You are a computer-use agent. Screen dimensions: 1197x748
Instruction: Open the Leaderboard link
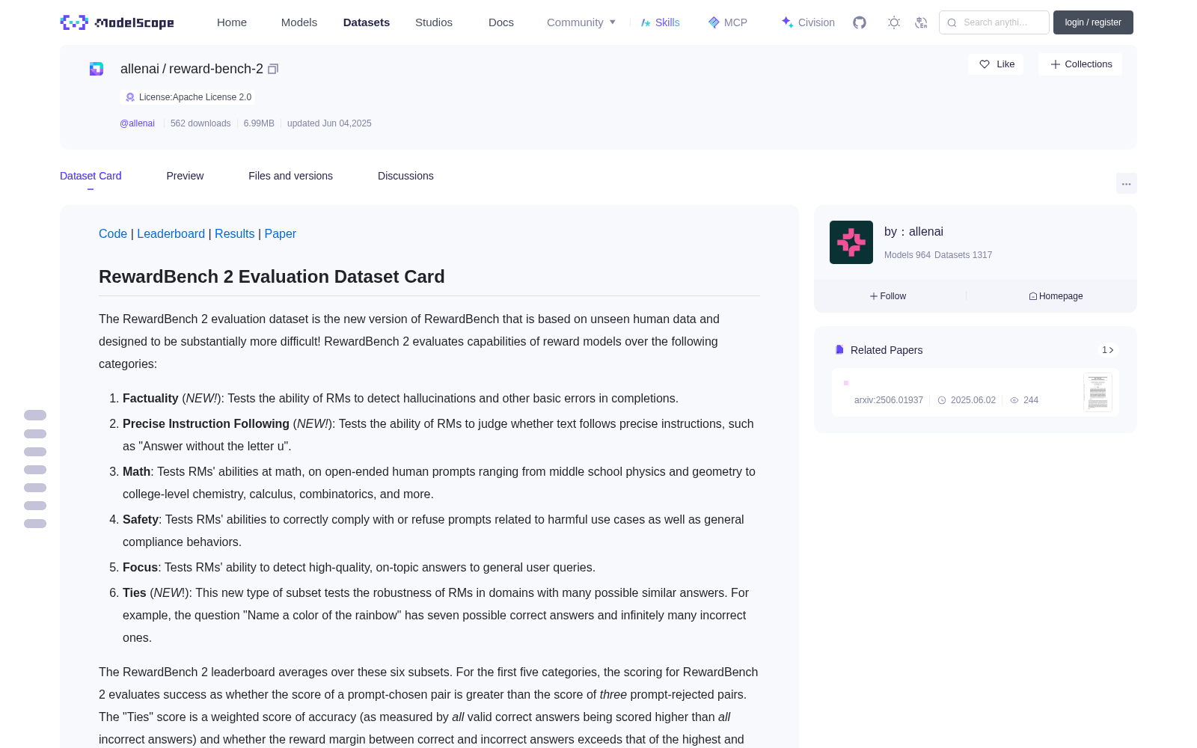pyautogui.click(x=171, y=233)
